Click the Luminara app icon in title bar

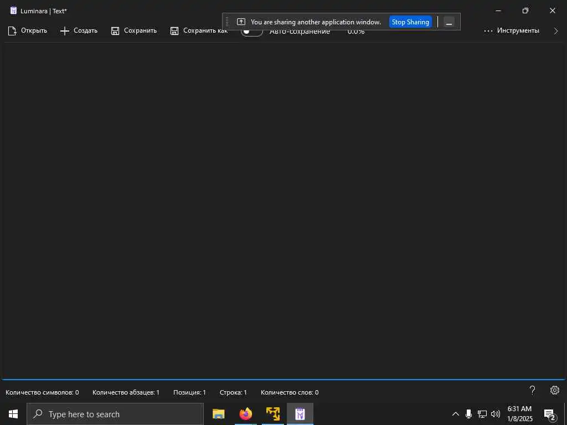tap(13, 11)
